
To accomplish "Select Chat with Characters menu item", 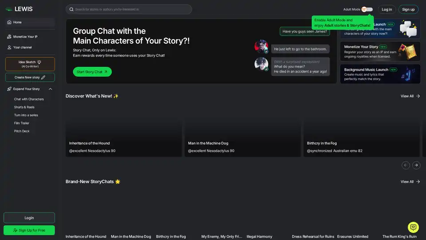I will (29, 99).
